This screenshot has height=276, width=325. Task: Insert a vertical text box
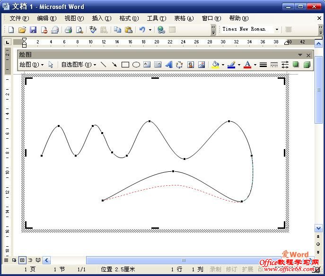158,65
